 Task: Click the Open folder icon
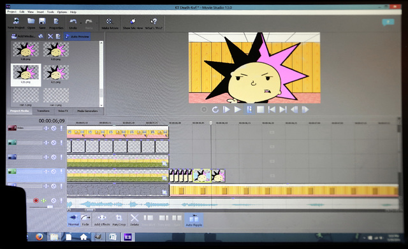(31, 23)
